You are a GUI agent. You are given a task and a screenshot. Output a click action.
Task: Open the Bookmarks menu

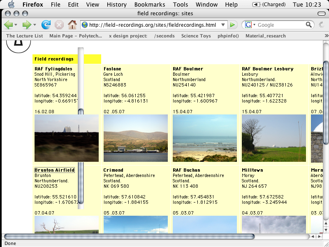click(150, 5)
